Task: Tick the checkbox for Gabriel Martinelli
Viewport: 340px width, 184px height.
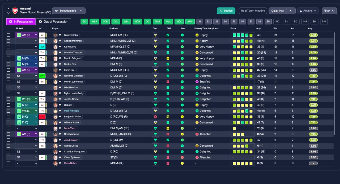Action: tap(8, 41)
